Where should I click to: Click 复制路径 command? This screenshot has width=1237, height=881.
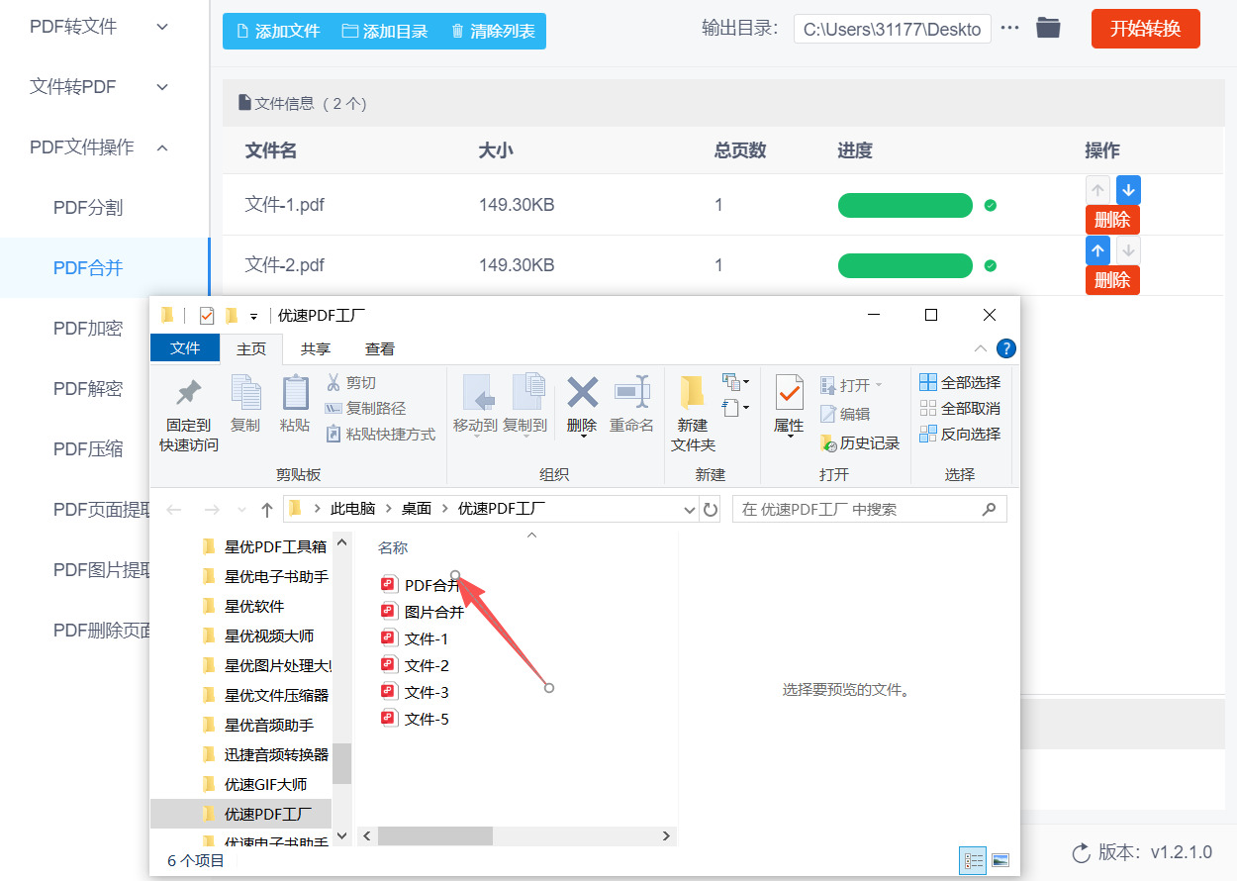coord(365,409)
